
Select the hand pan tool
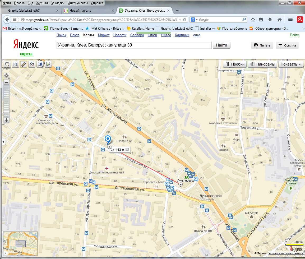[x=7, y=64]
